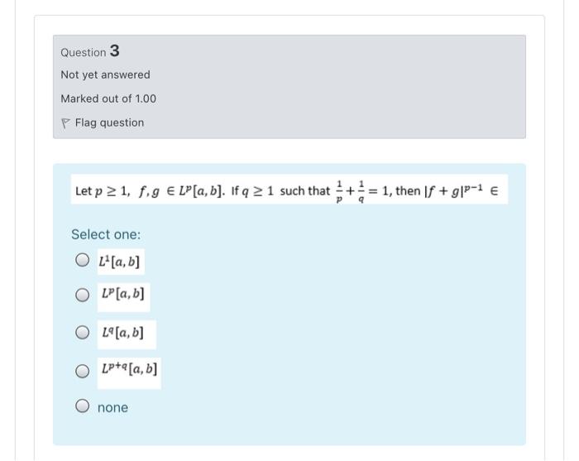Click the large number 3 in heading
The height and width of the screenshot is (461, 579).
click(x=114, y=50)
